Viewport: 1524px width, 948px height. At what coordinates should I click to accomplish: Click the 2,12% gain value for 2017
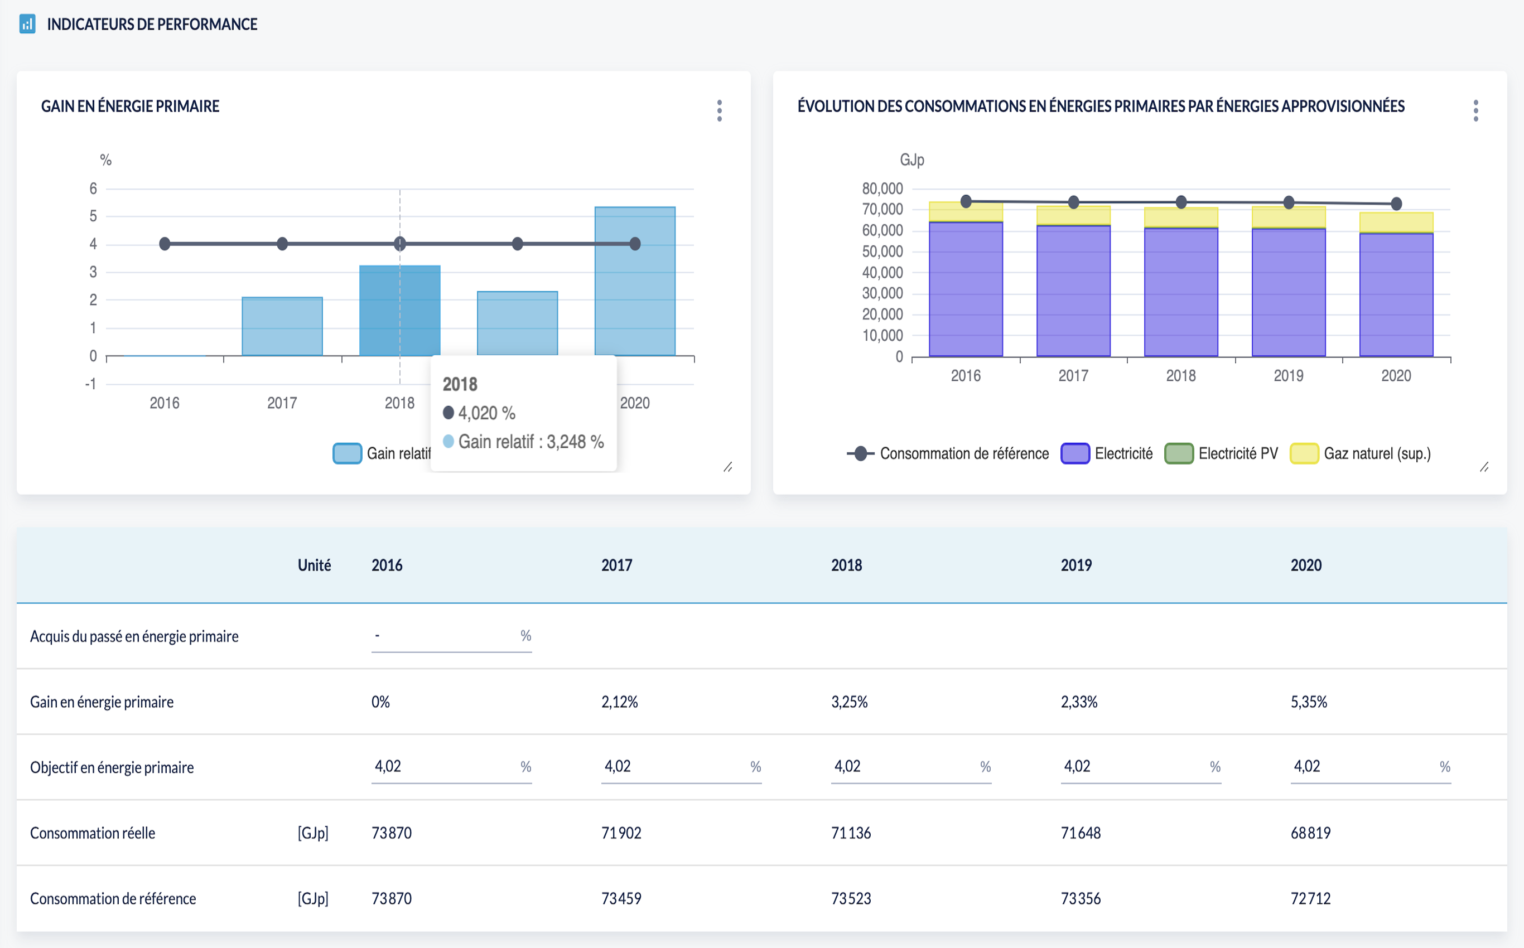(620, 702)
